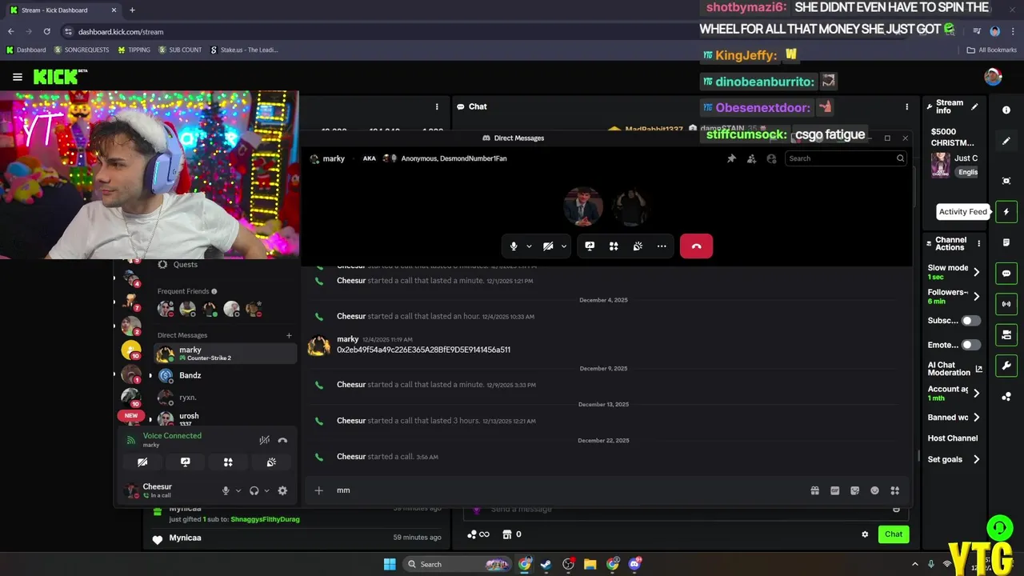Open more options in call control bar
The width and height of the screenshot is (1024, 576).
point(662,246)
